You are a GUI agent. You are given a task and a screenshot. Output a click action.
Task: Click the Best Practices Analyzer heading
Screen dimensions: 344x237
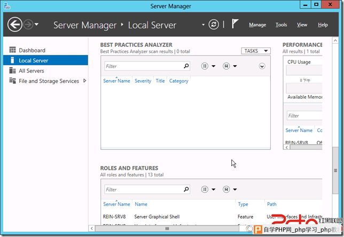tap(136, 45)
